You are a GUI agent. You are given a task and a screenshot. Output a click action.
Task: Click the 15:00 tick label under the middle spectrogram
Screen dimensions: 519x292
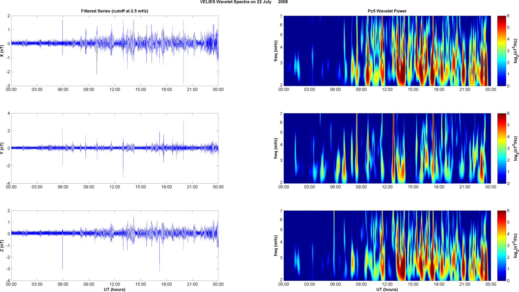tap(413, 187)
